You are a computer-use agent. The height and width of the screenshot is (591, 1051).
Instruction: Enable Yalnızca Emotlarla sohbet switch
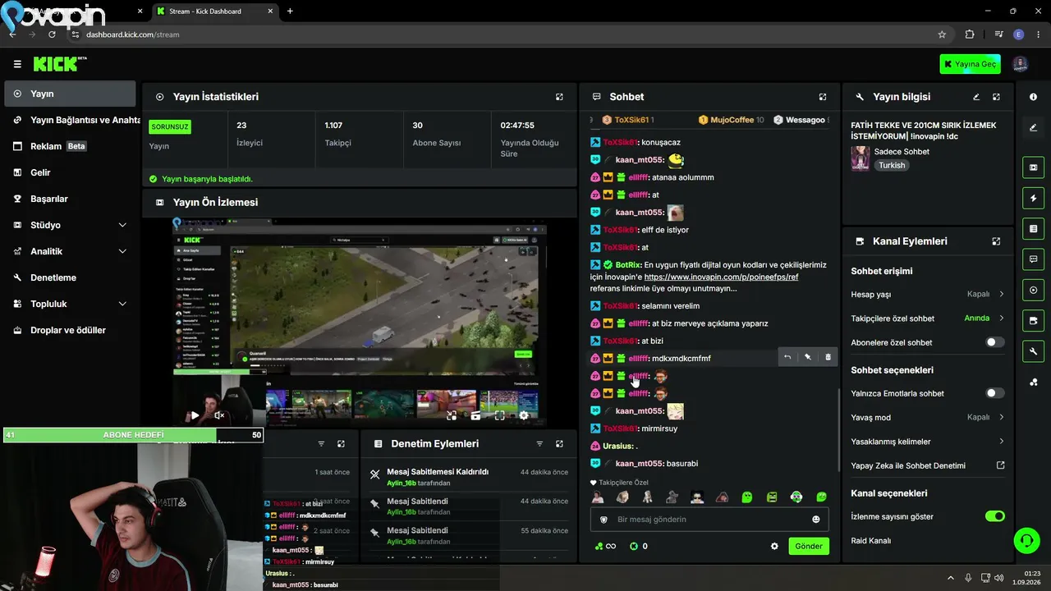click(994, 393)
